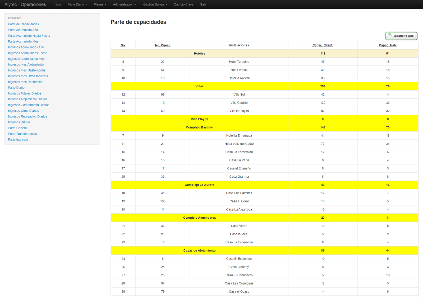Select Casa Las Palmitas cell
The height and width of the screenshot is (297, 423).
coord(239,193)
